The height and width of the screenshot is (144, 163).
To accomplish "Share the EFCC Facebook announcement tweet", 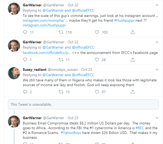I will point(133,60).
